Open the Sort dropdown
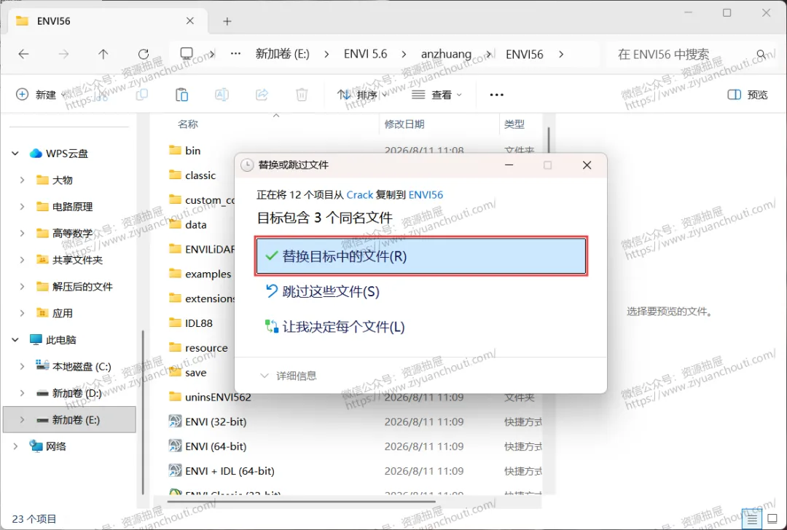 coord(362,94)
